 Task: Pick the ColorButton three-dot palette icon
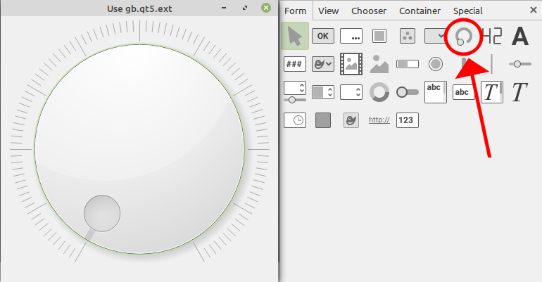tap(407, 36)
